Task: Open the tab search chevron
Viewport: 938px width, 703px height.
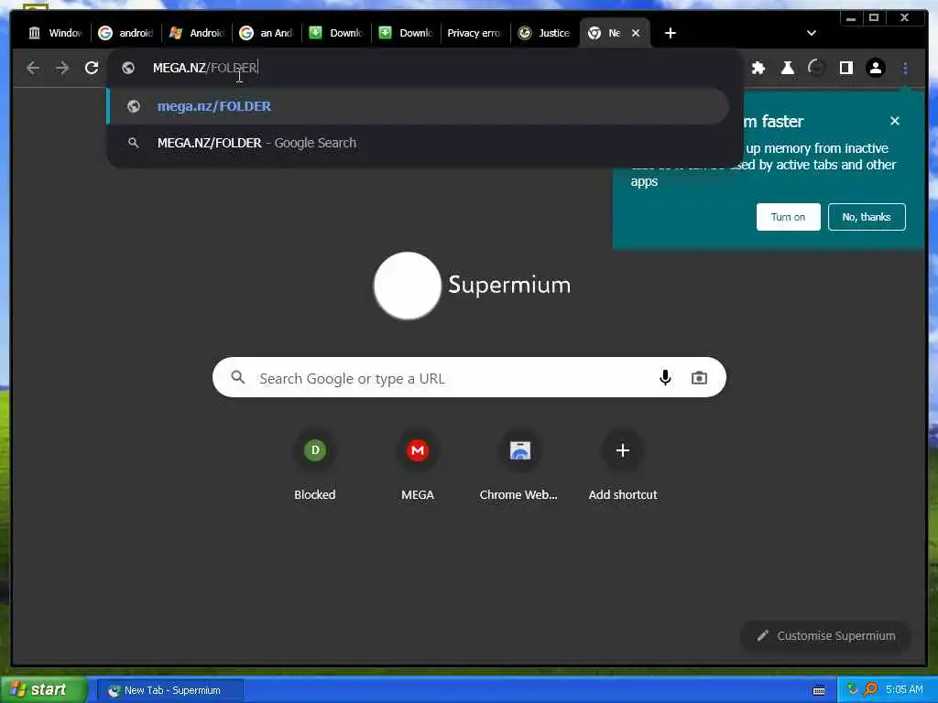Action: [x=812, y=33]
